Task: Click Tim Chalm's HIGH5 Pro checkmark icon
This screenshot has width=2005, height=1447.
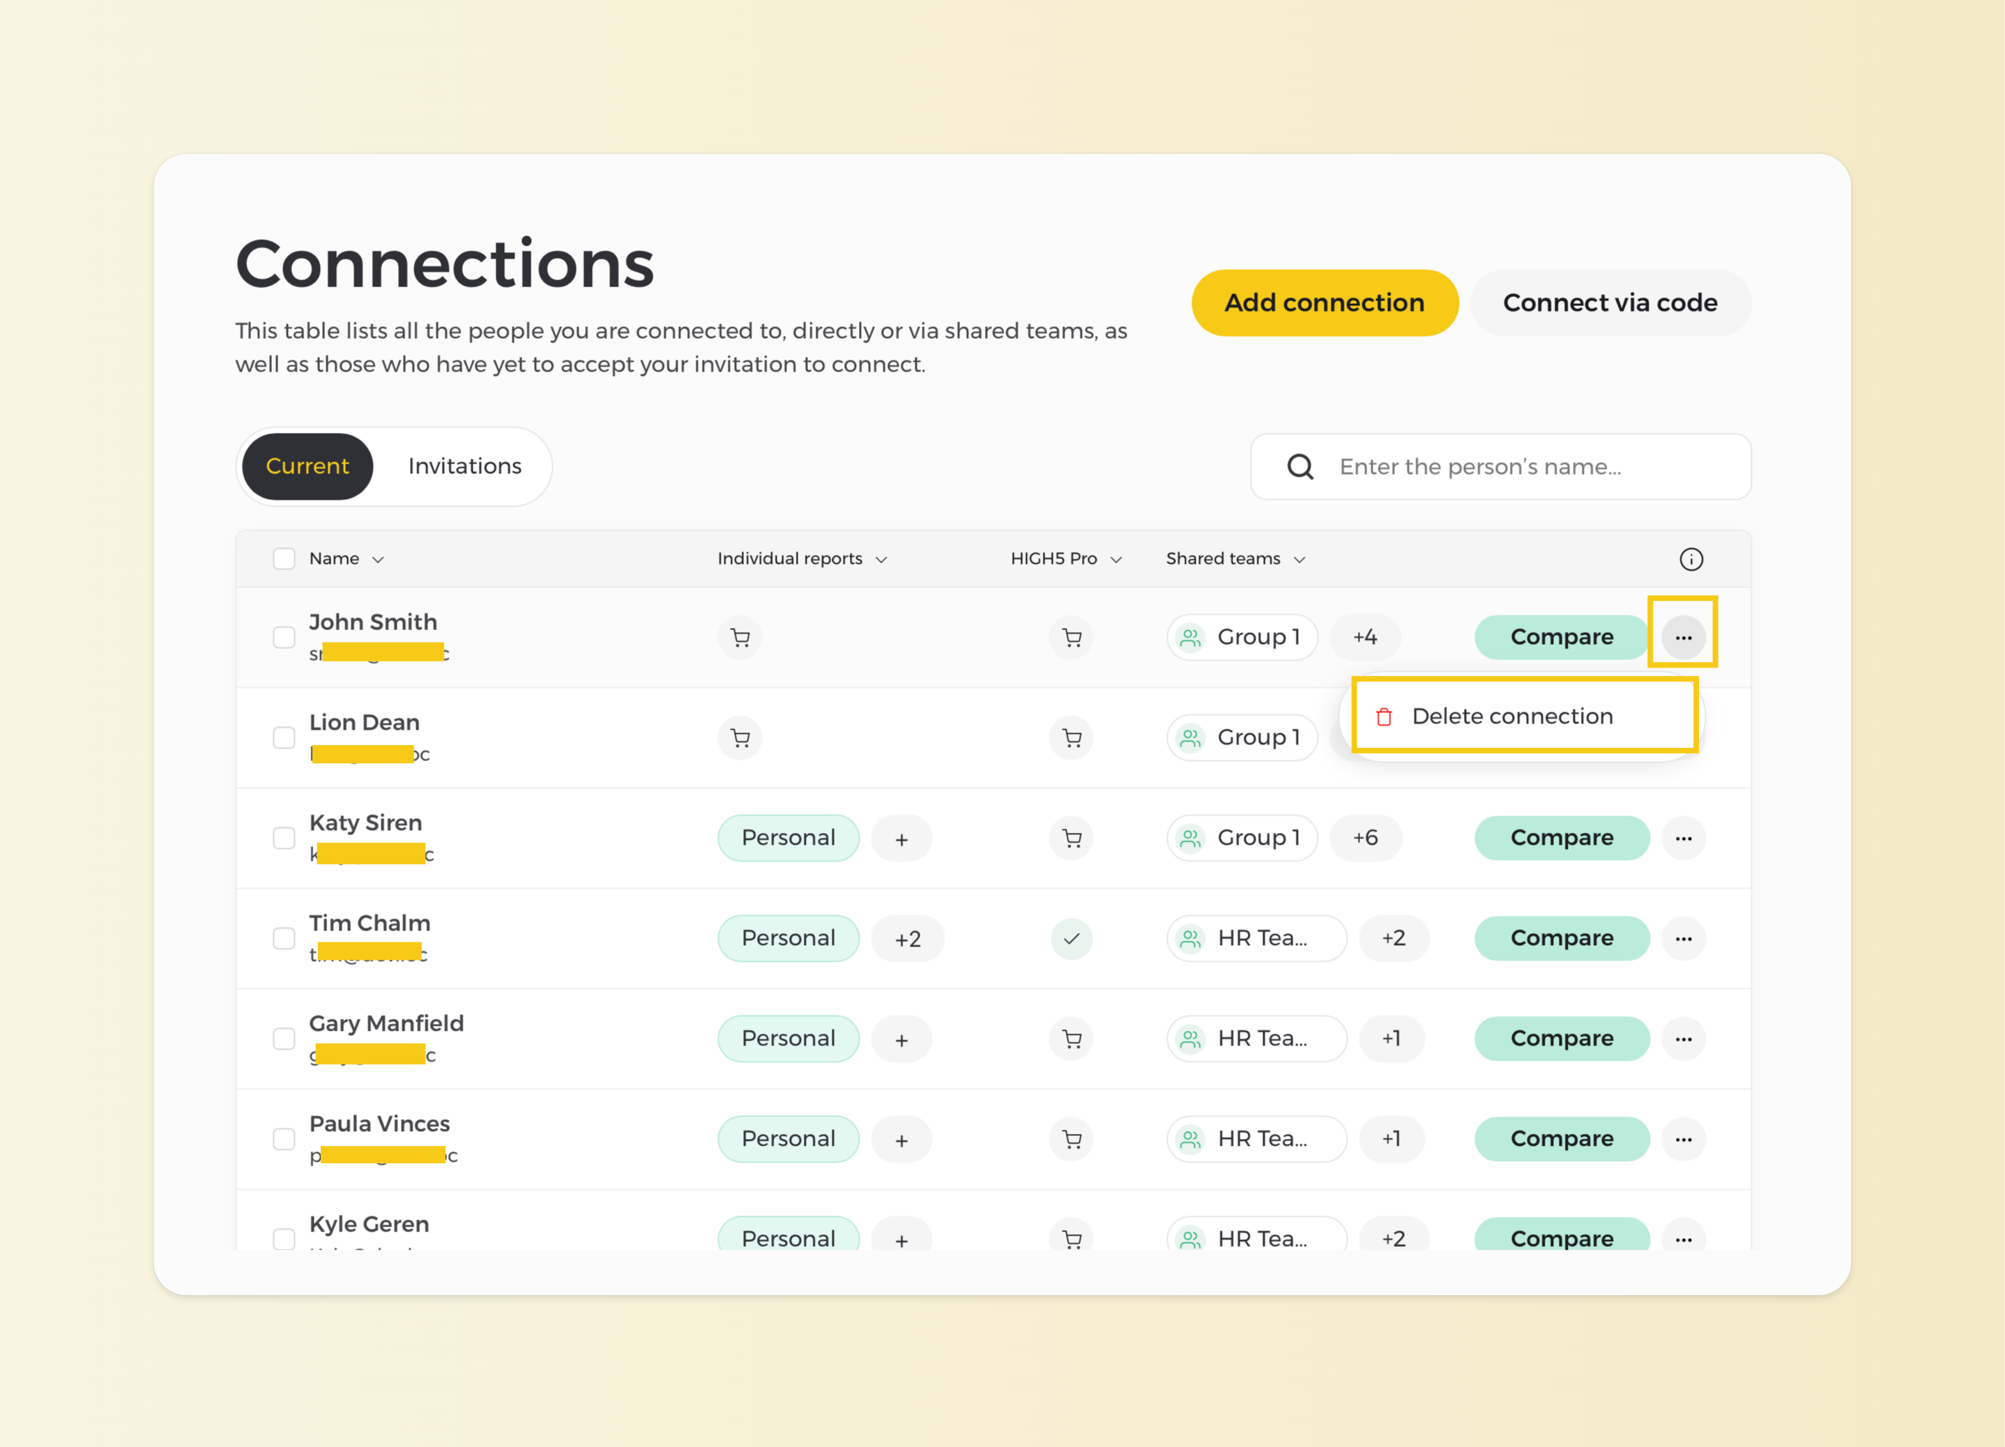Action: coord(1072,938)
